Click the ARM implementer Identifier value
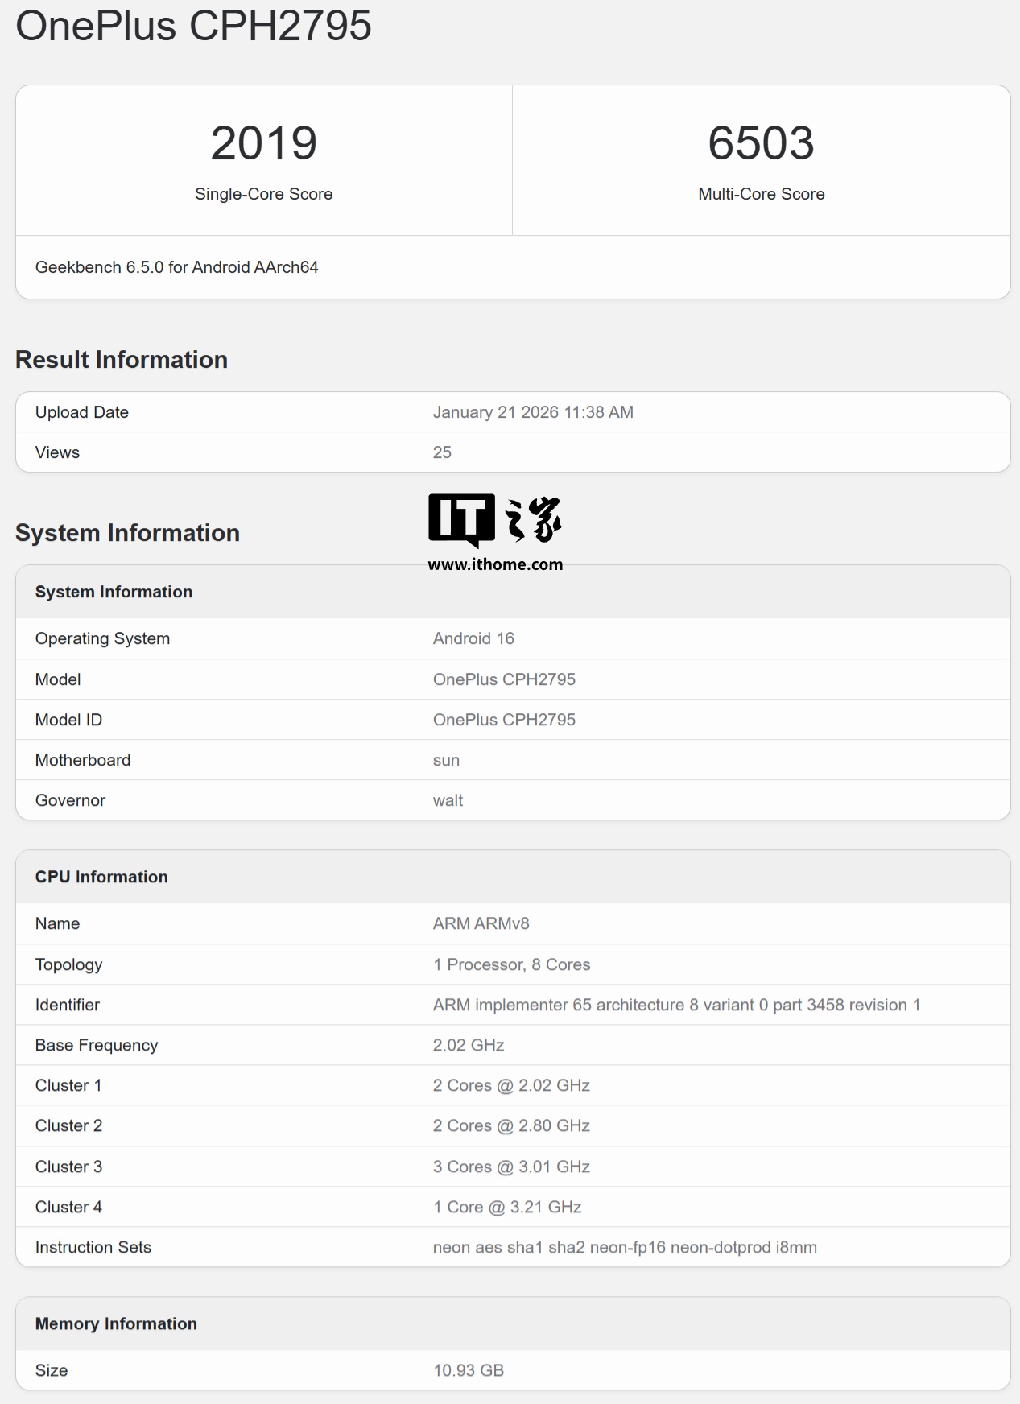Screen dimensions: 1020x1404 tap(676, 1005)
